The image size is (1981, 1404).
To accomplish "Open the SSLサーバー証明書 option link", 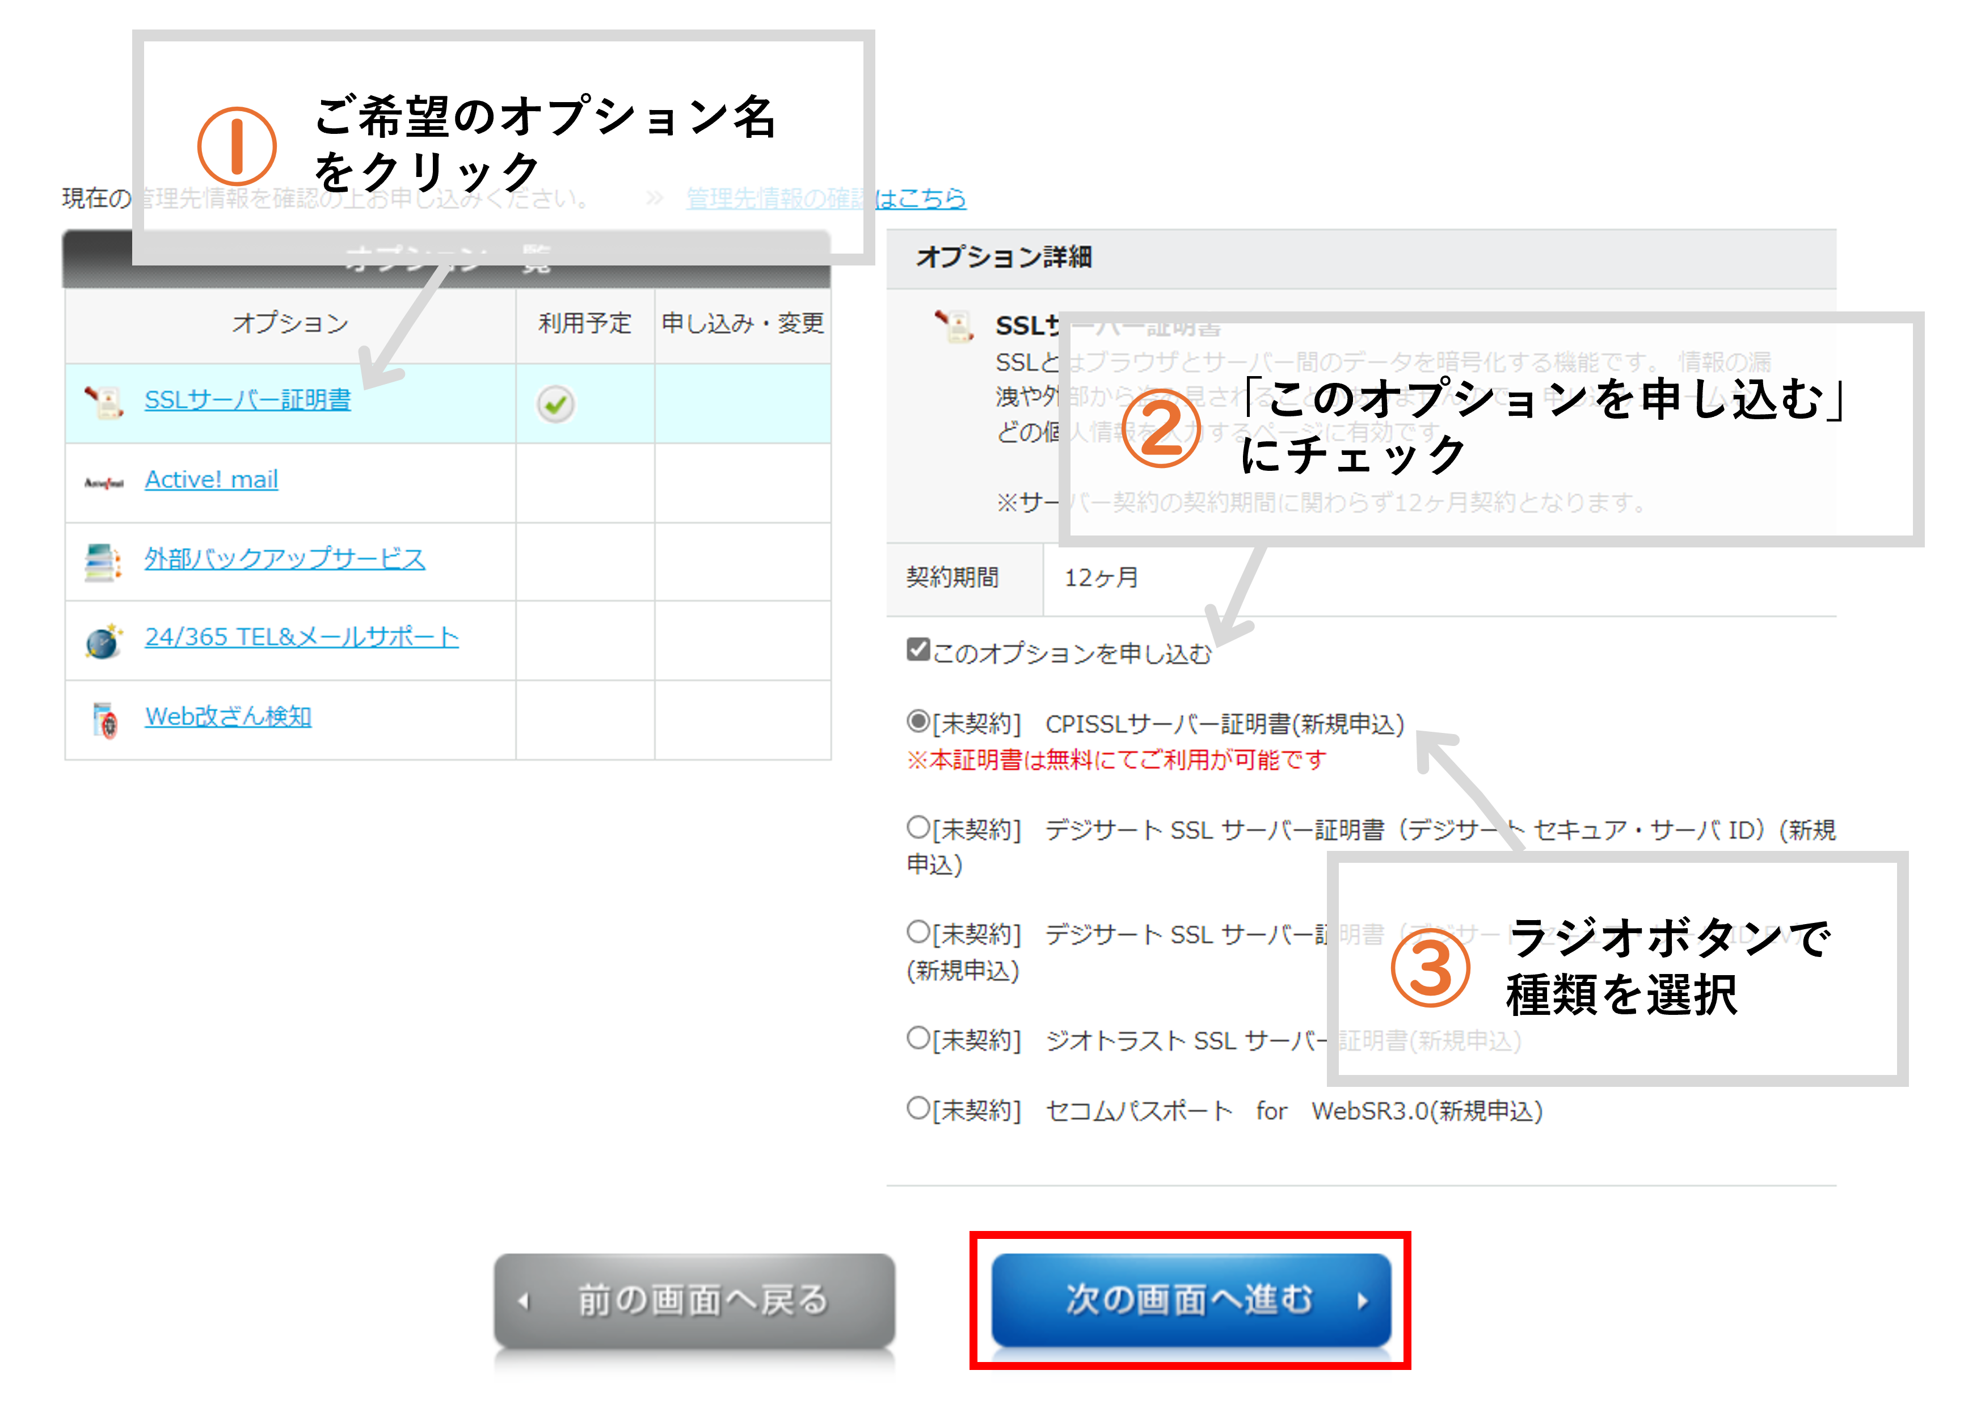I will point(247,399).
